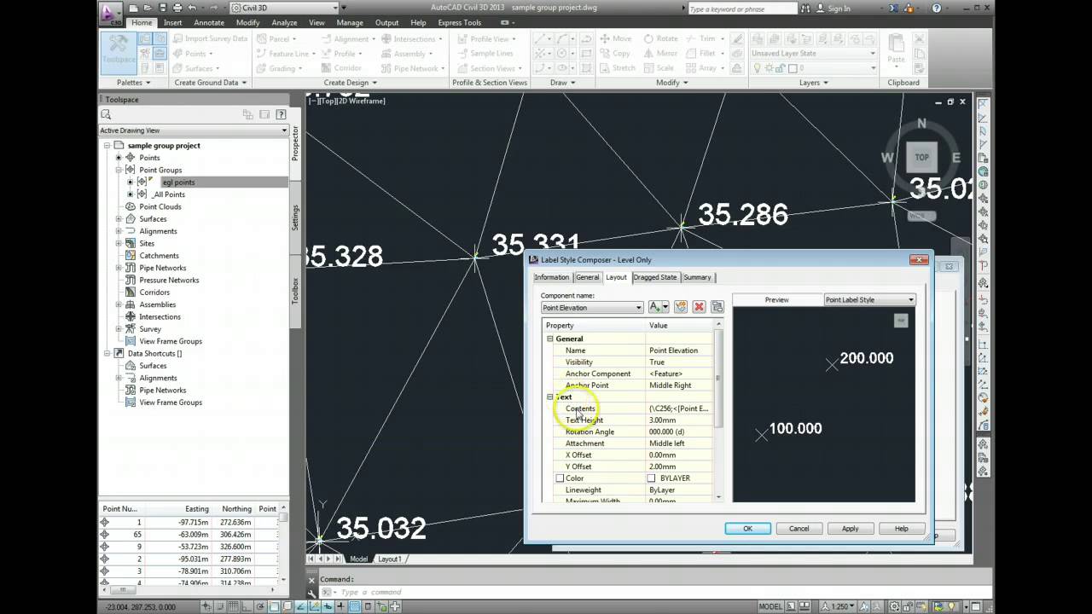
Task: Open the AutoCAD application menu button
Action: tap(109, 12)
